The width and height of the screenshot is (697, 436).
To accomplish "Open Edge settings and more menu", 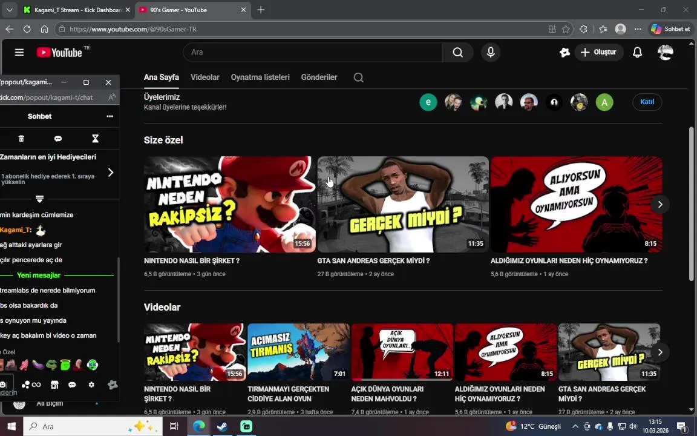I will pyautogui.click(x=638, y=29).
